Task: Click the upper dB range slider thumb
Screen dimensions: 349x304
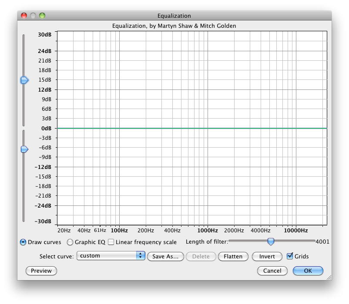Action: [x=24, y=80]
